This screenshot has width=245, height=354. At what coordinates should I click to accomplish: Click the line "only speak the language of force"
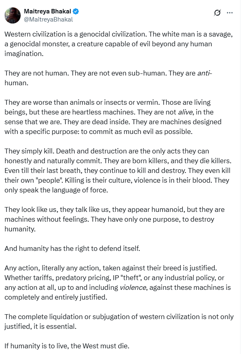pyautogui.click(x=56, y=190)
